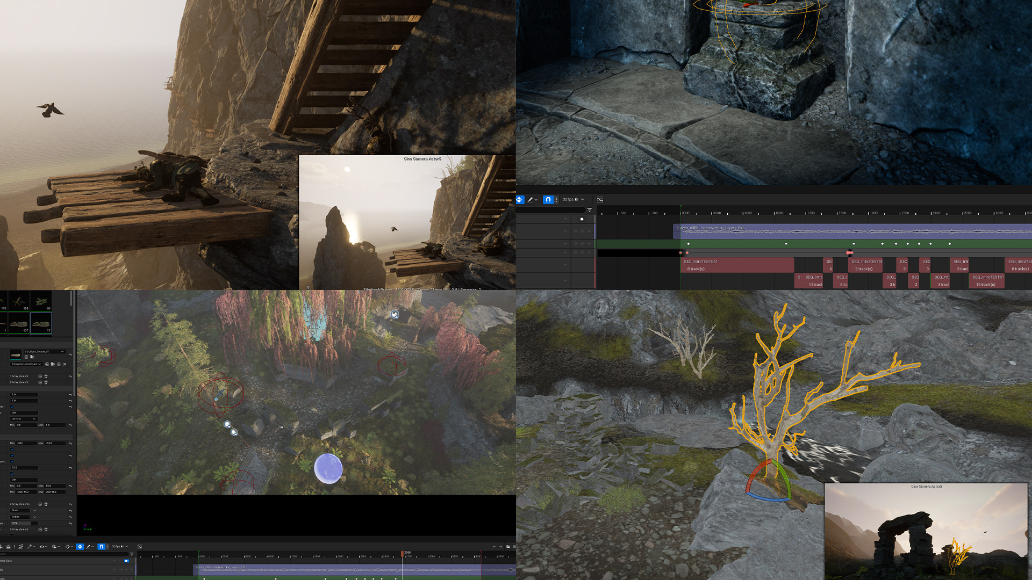Click the Max 15.0 input field
Image resolution: width=1032 pixels, height=580 pixels.
tap(55, 486)
